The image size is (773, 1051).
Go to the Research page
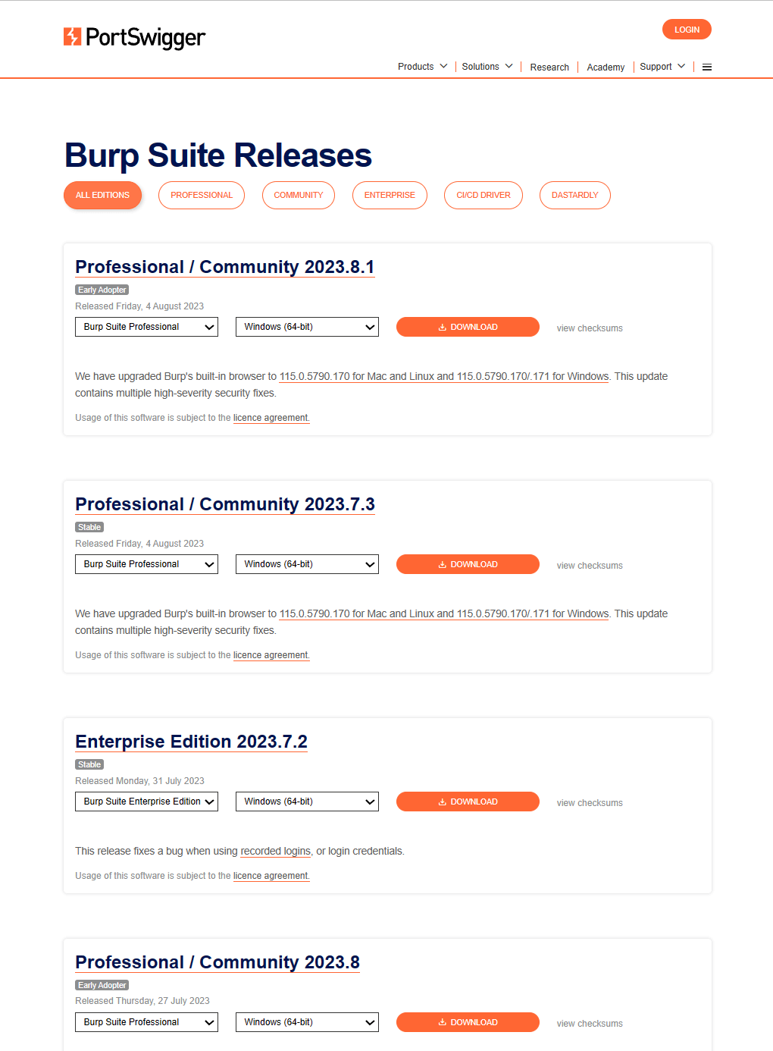[549, 67]
